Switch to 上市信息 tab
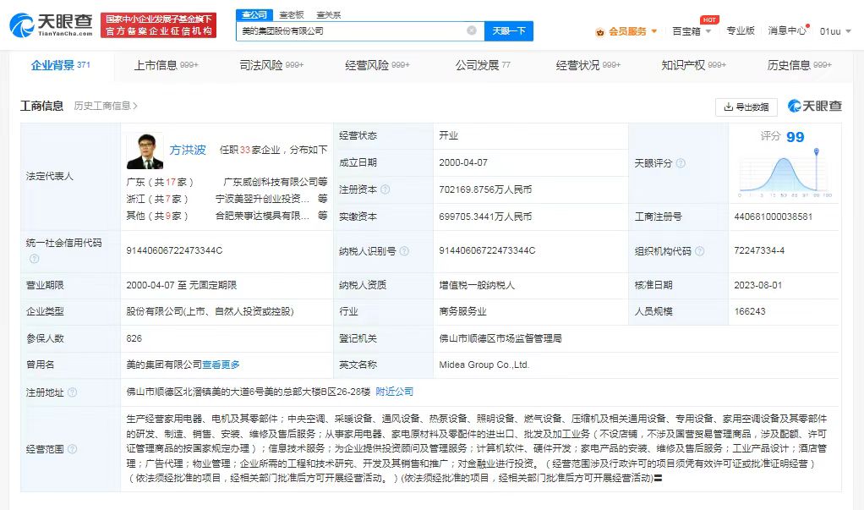Viewport: 864px width, 510px height. coord(166,65)
